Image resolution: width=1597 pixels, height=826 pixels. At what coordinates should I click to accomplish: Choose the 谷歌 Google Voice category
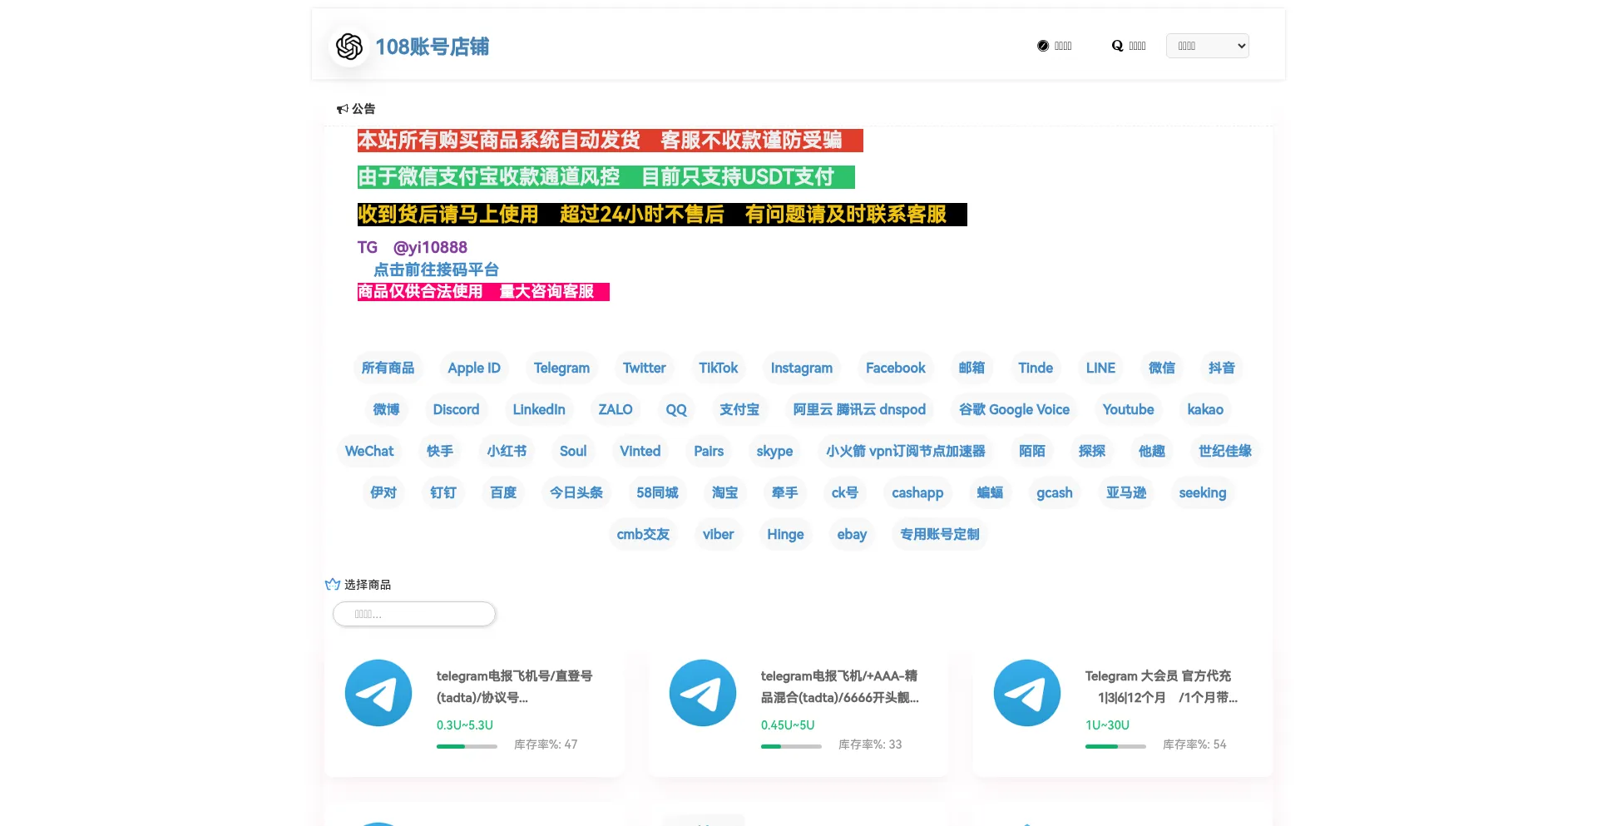(1014, 409)
